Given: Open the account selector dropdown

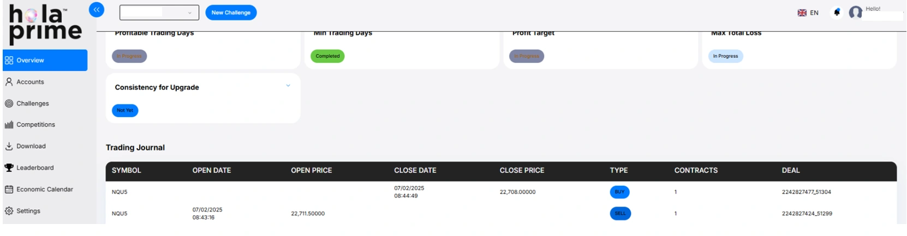Looking at the screenshot, I should coord(159,13).
